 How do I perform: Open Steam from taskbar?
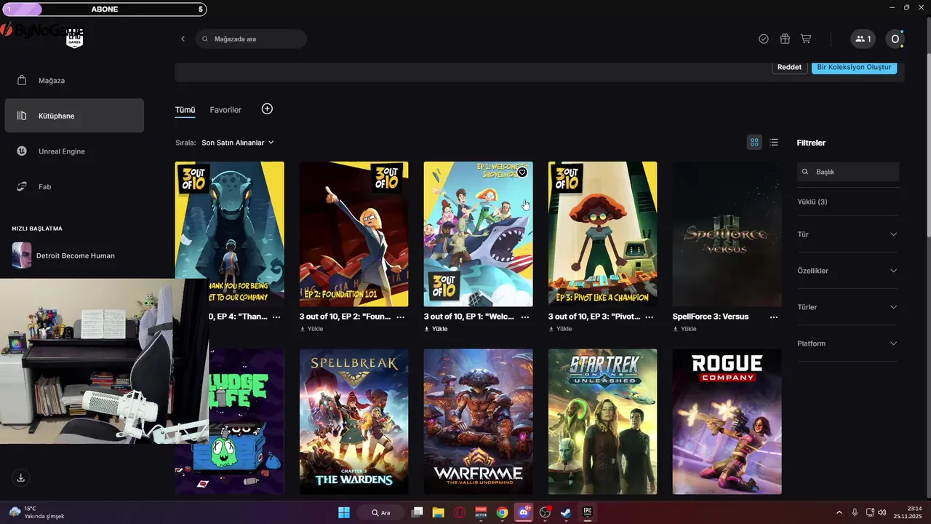[x=566, y=512]
